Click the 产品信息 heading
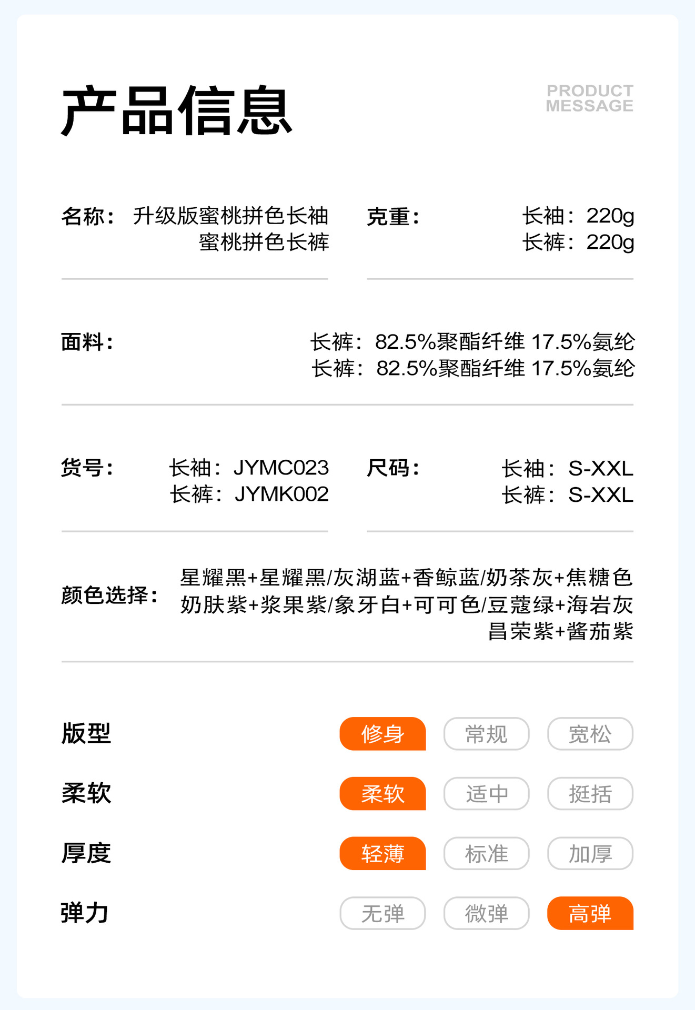Viewport: 695px width, 1010px height. (x=177, y=111)
